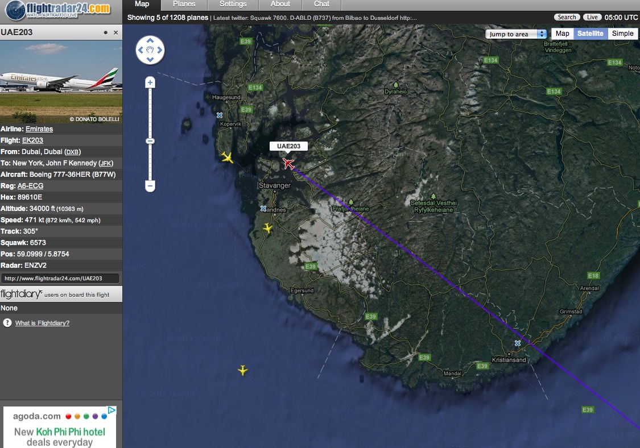Click the UAE203 callsign label on map
640x448 pixels.
tap(288, 146)
